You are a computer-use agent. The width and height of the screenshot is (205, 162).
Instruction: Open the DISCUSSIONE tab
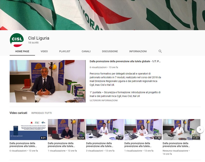coord(110,51)
